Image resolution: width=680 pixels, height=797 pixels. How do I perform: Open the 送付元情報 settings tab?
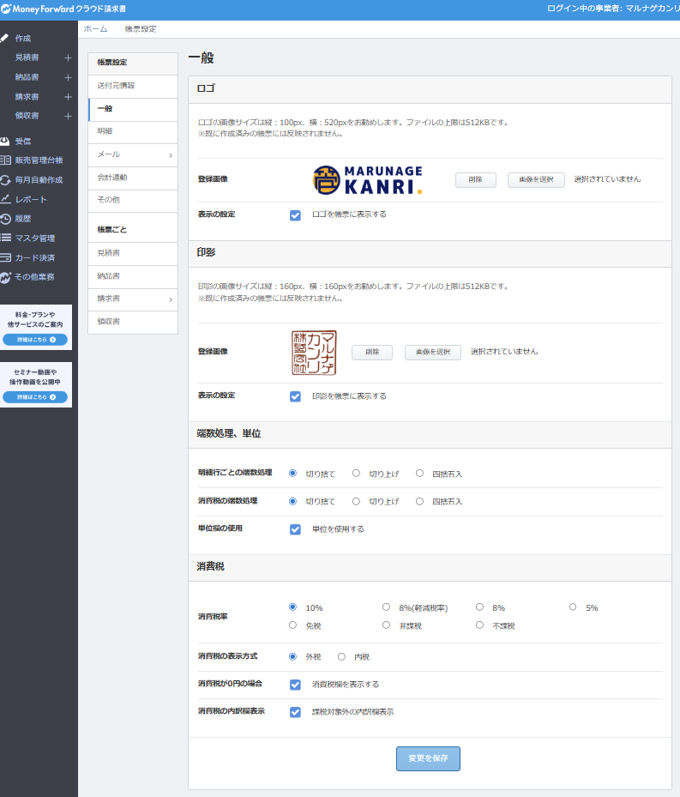point(116,86)
